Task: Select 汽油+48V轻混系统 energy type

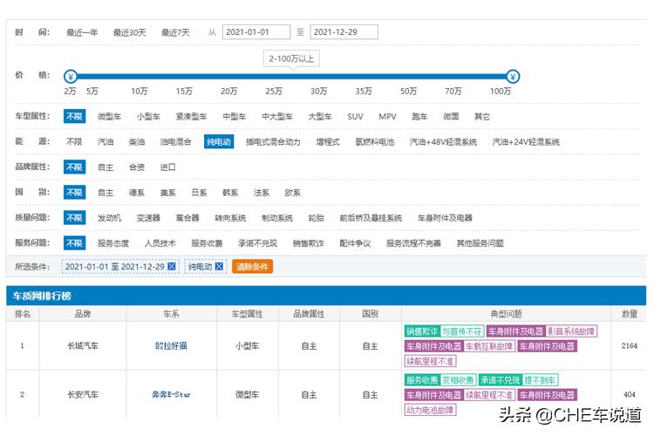Action: 443,142
